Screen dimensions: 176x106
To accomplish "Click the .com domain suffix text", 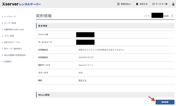I will pyautogui.click(x=166, y=16).
